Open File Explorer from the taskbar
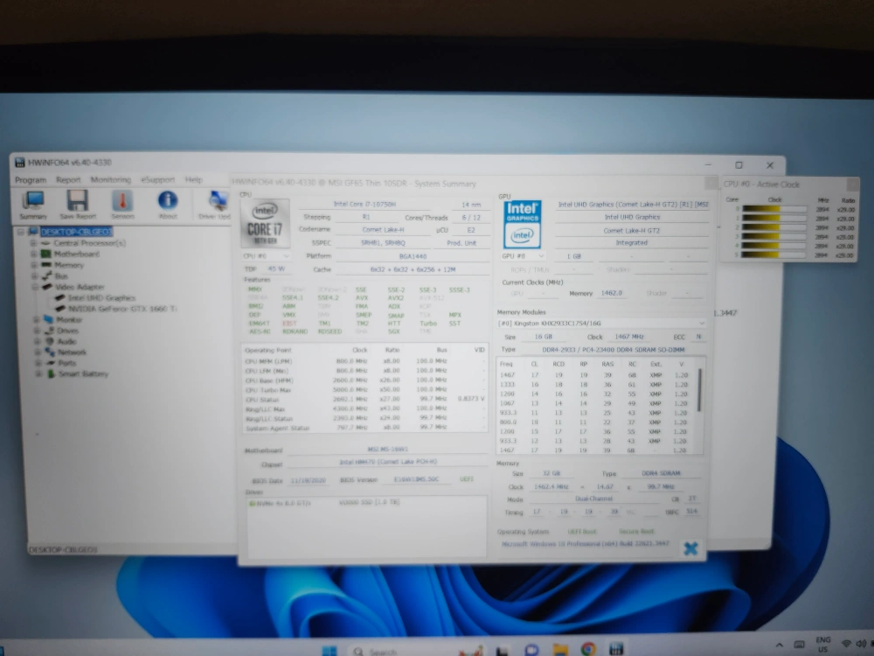The height and width of the screenshot is (656, 874). 559,650
